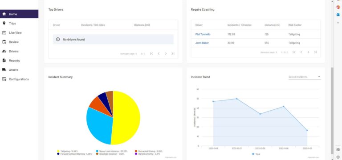Toggle Harsh Cornering legend entry
This screenshot has height=160, width=342.
tap(147, 154)
